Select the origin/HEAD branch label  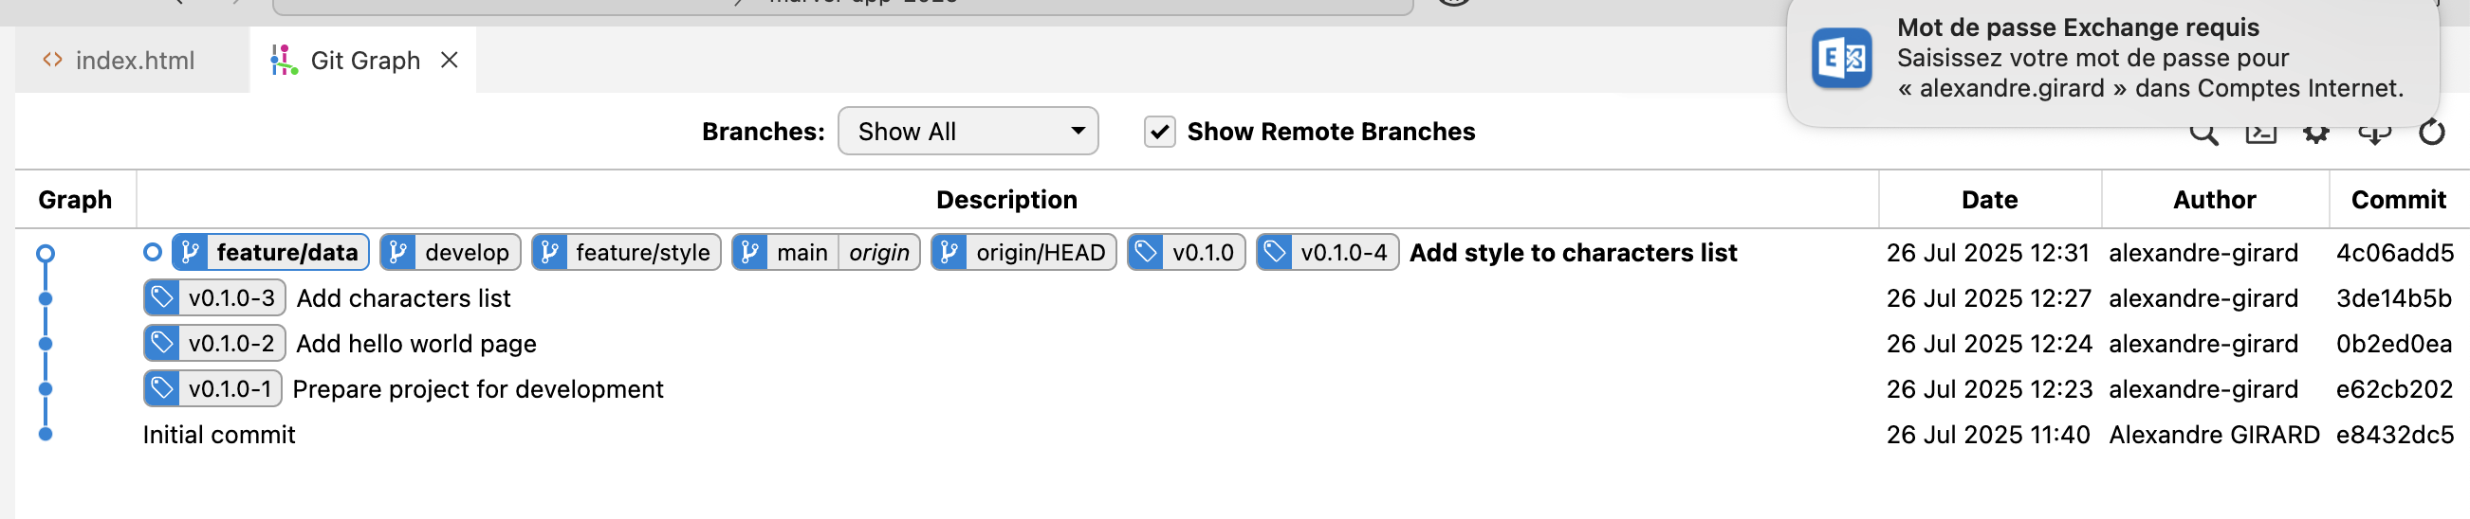point(1023,252)
